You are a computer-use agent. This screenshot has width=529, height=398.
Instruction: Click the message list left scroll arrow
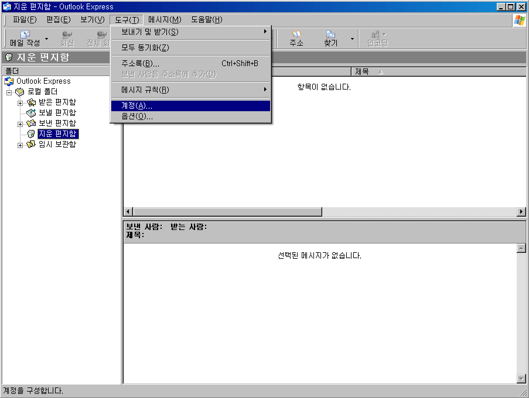[x=128, y=212]
